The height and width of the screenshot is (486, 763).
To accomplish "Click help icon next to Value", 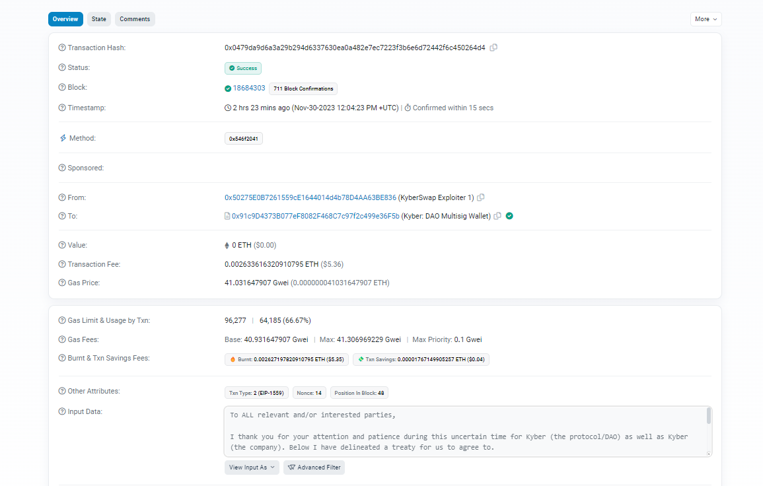I will coord(62,245).
